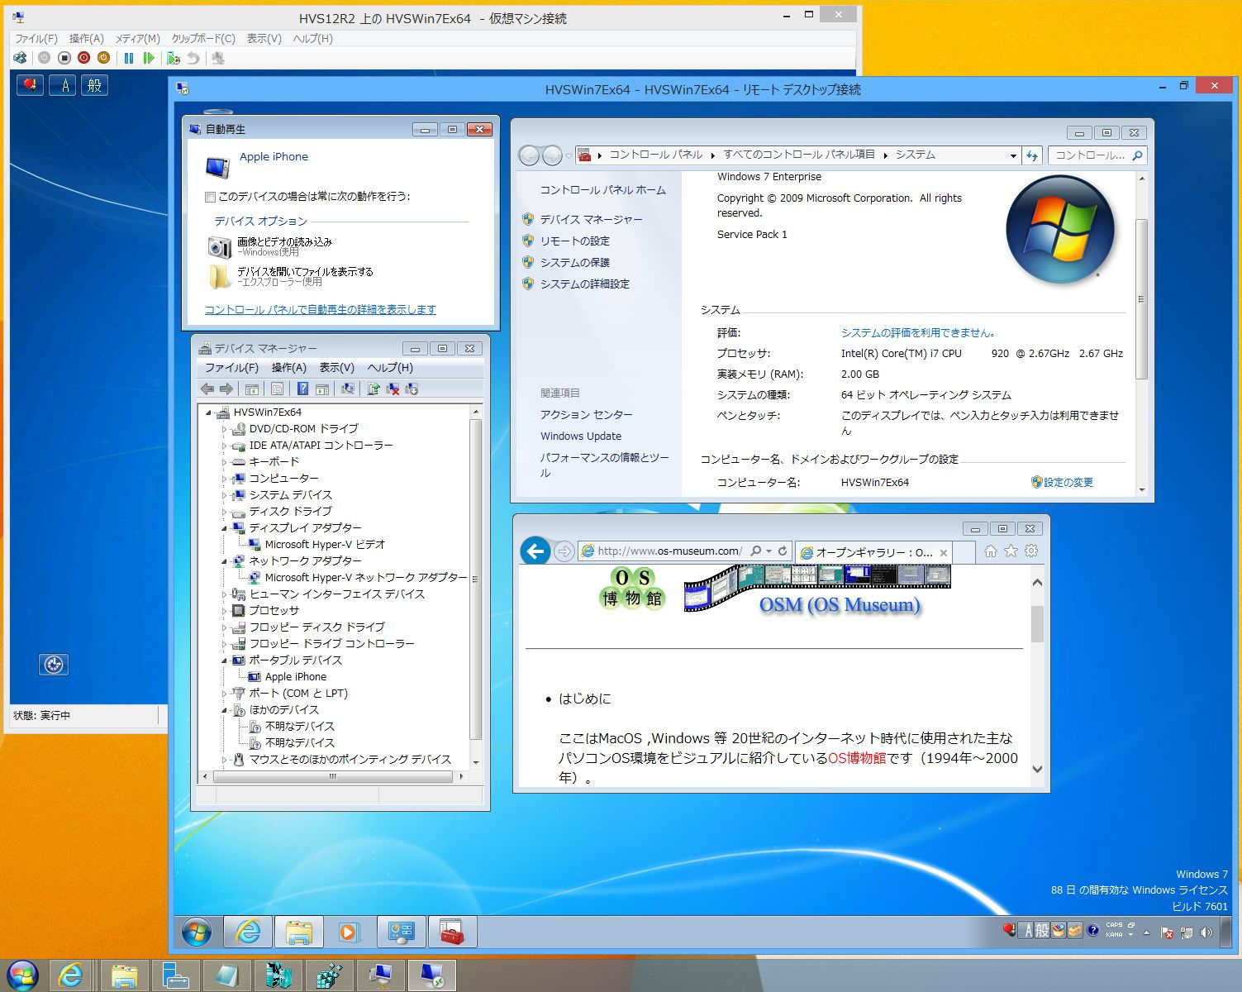Open 表示(V) menu in Device Manager

pyautogui.click(x=336, y=368)
